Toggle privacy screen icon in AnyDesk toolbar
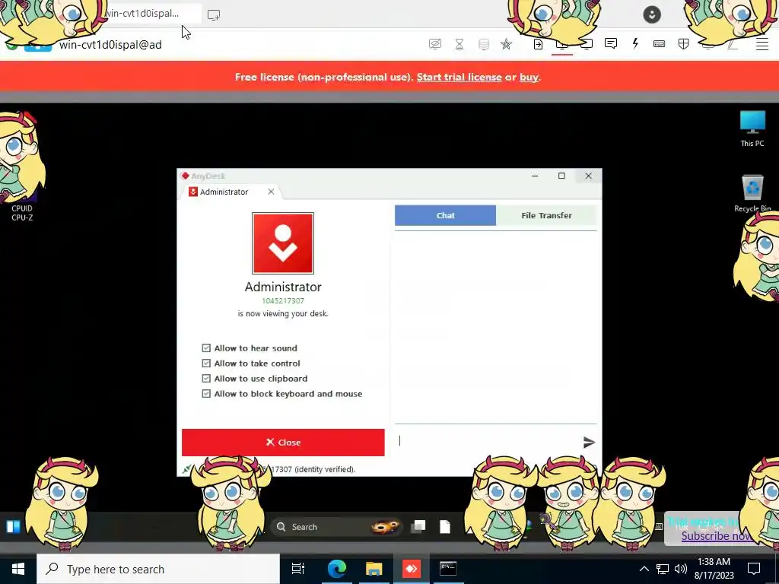The width and height of the screenshot is (779, 584). 434,45
